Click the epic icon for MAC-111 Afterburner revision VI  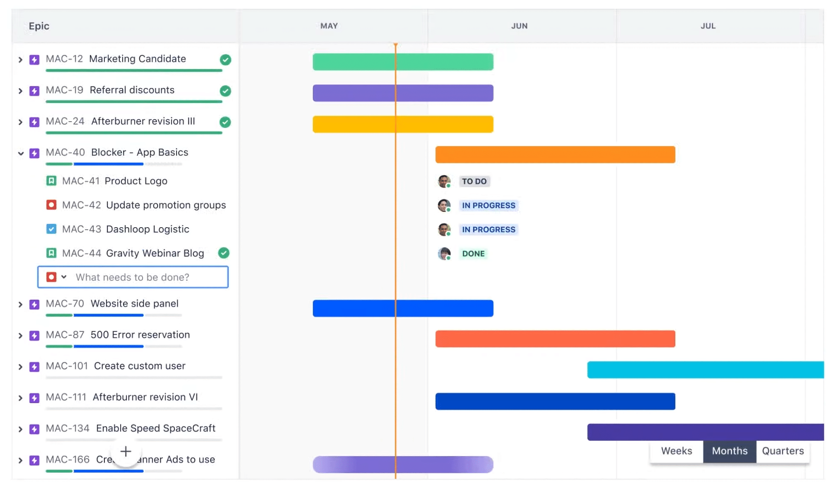34,398
